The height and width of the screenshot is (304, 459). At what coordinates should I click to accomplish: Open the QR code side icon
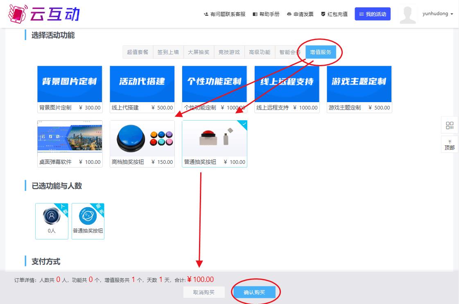coord(450,125)
